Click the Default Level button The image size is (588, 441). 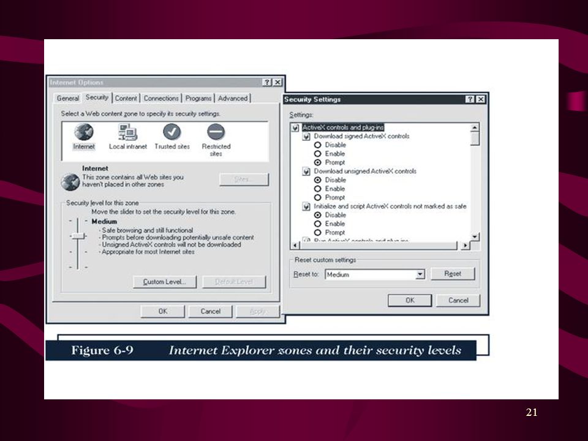click(x=234, y=282)
